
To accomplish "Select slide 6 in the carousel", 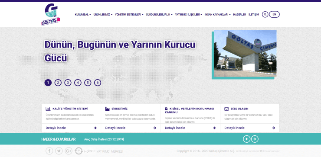I will coord(98,83).
